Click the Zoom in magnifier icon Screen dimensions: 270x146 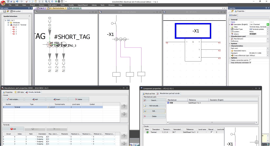pyautogui.click(x=46, y=1)
